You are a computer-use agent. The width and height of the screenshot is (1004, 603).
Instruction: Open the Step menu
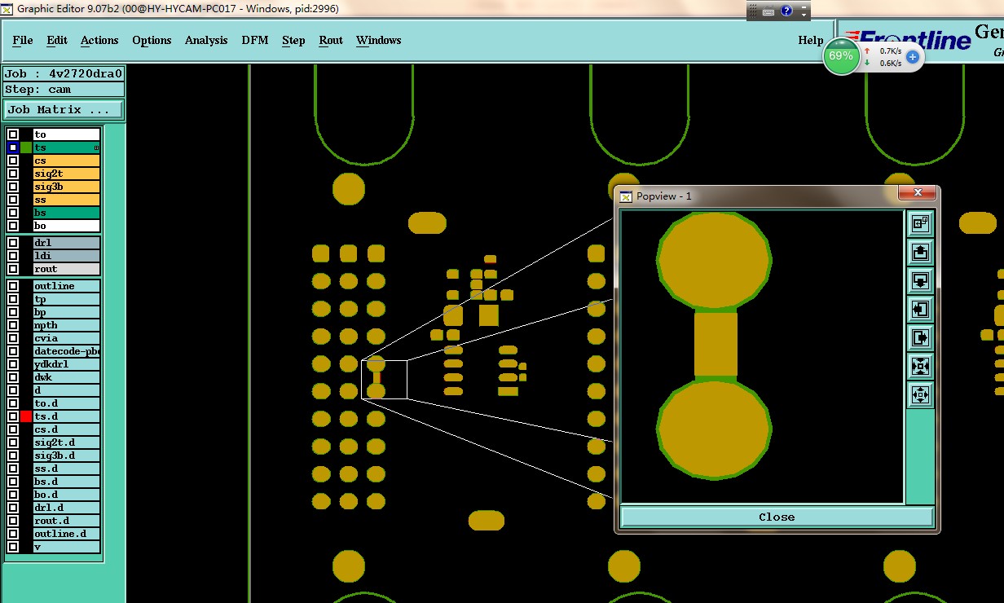293,40
